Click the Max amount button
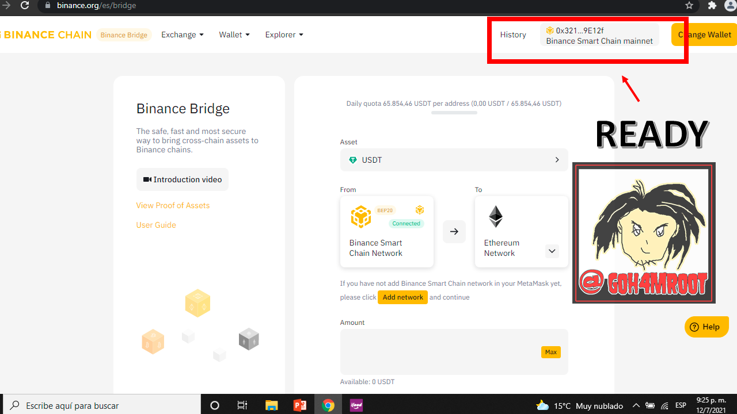Screen dimensions: 737x414 click(551, 352)
